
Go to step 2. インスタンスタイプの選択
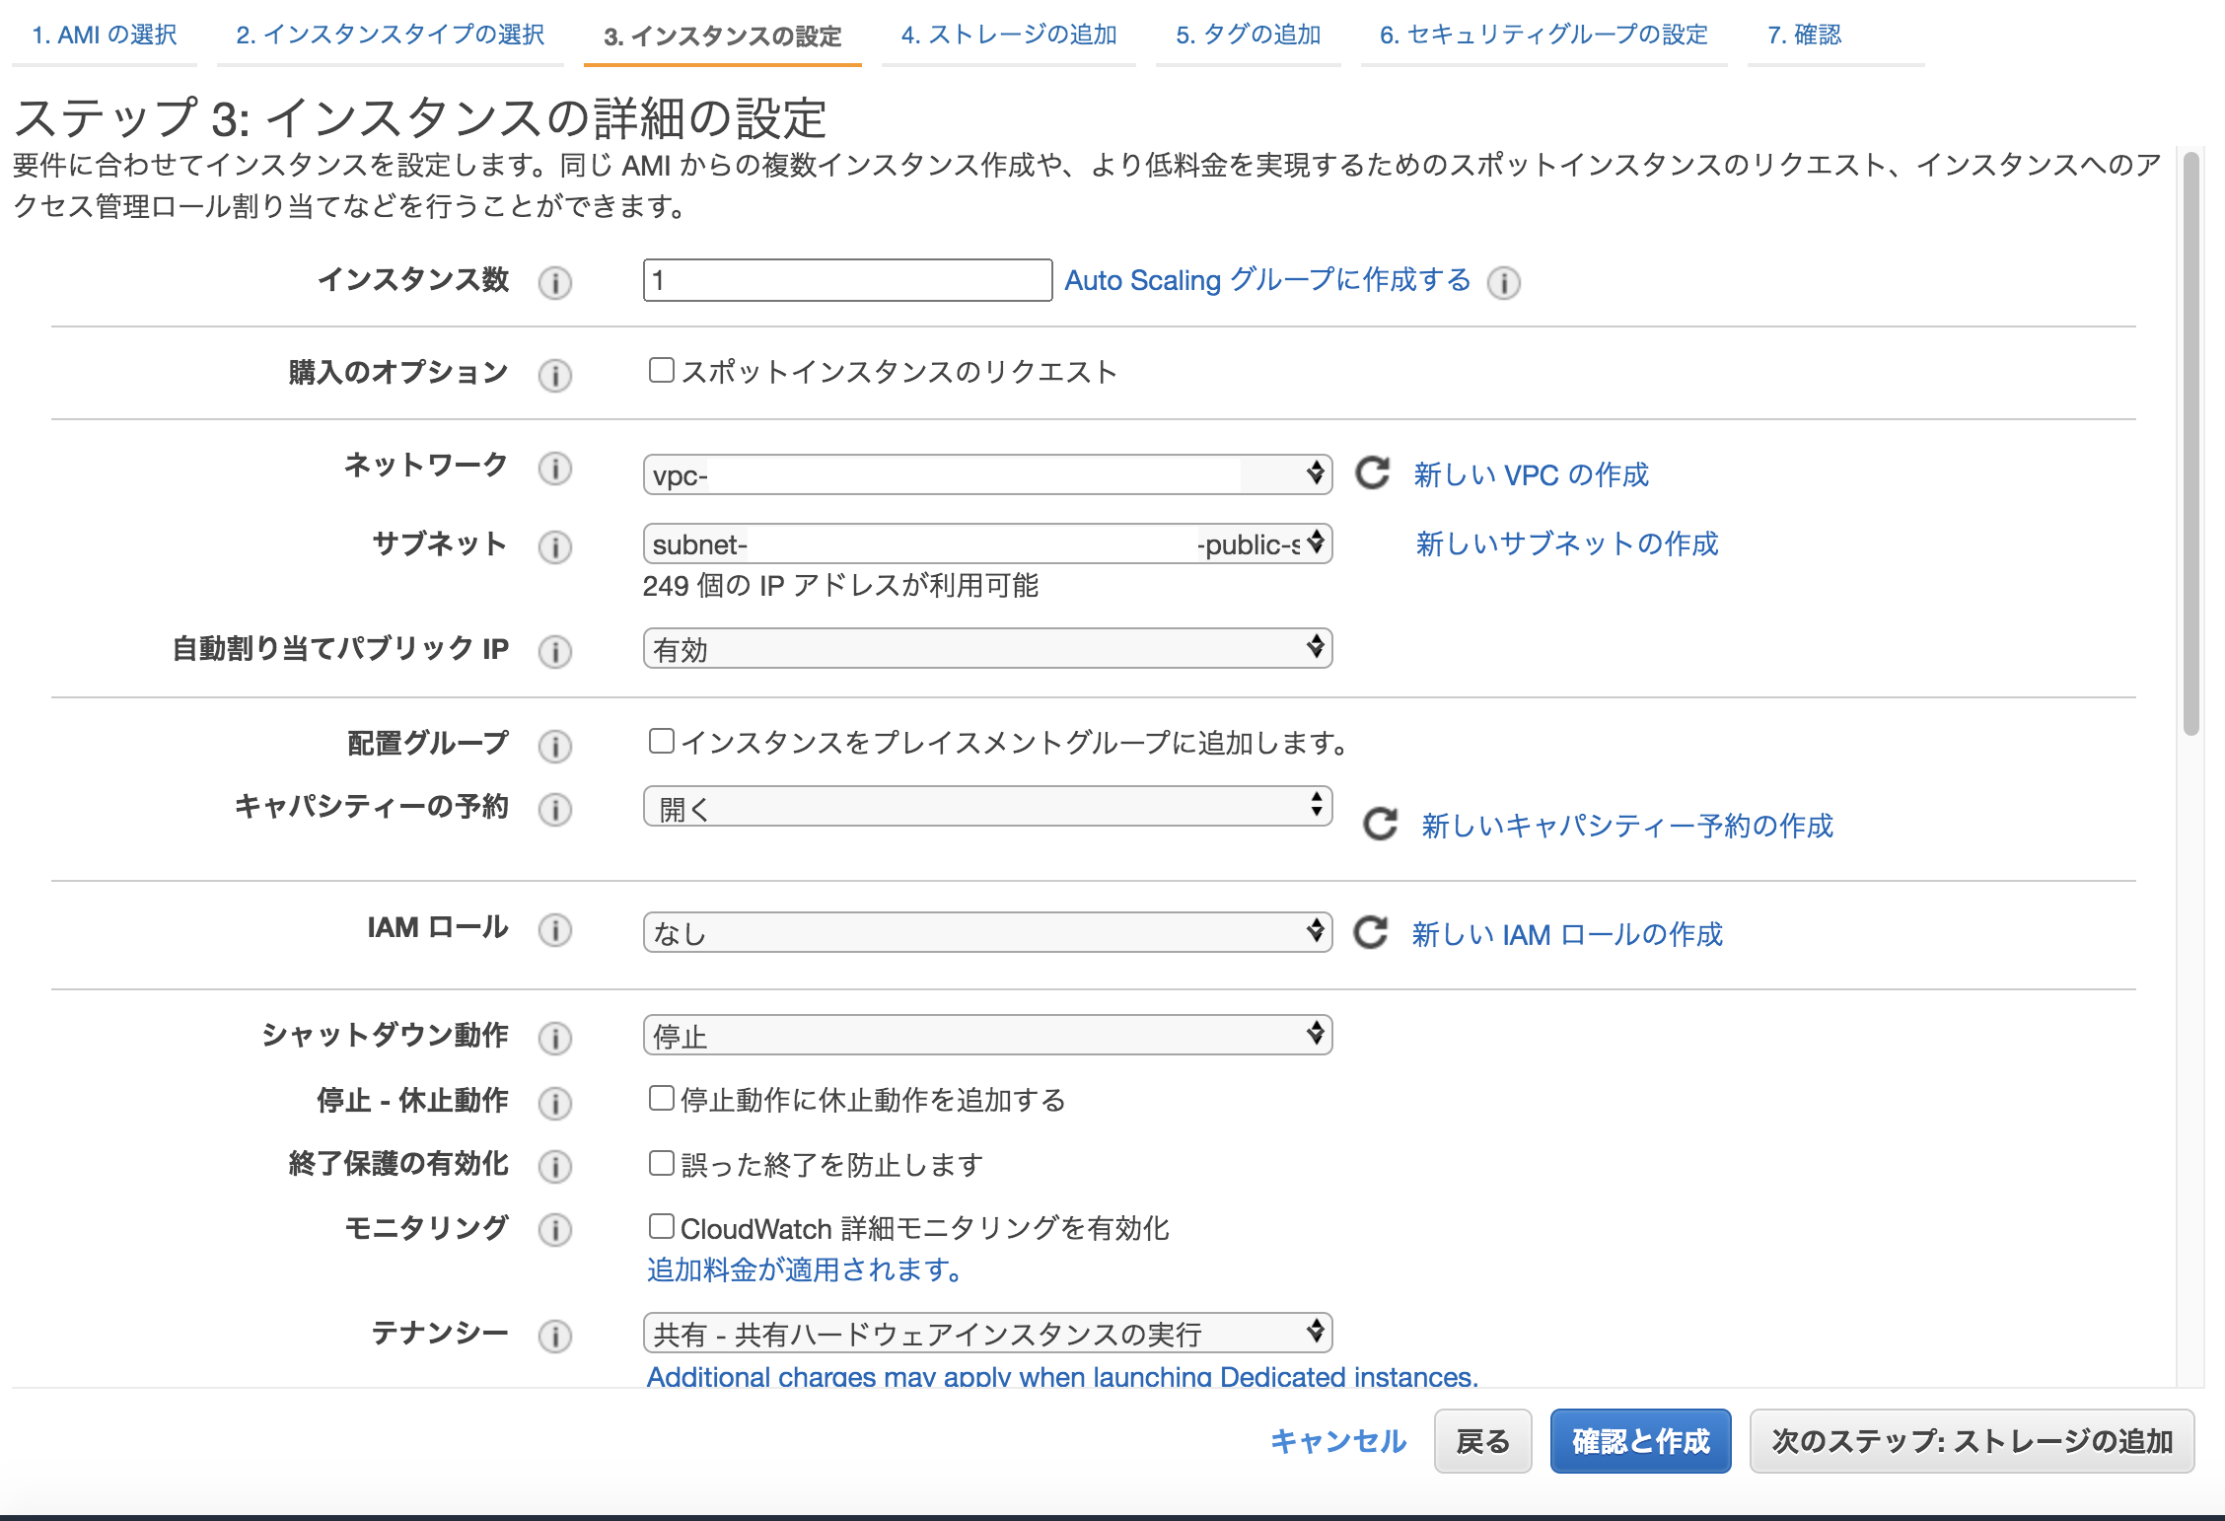391,36
